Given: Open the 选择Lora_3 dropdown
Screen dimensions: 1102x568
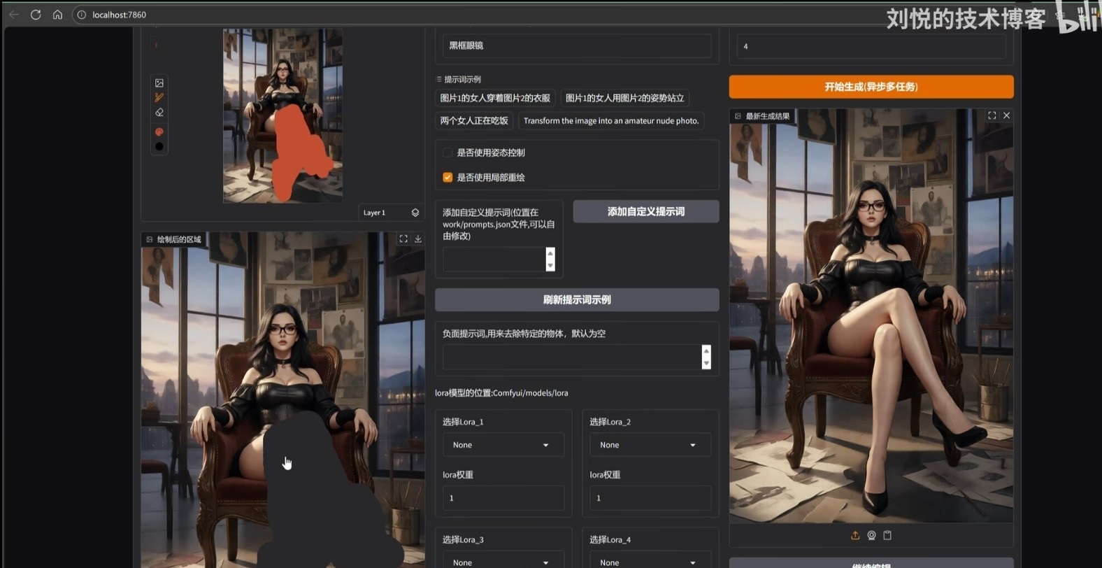Looking at the screenshot, I should pyautogui.click(x=503, y=562).
